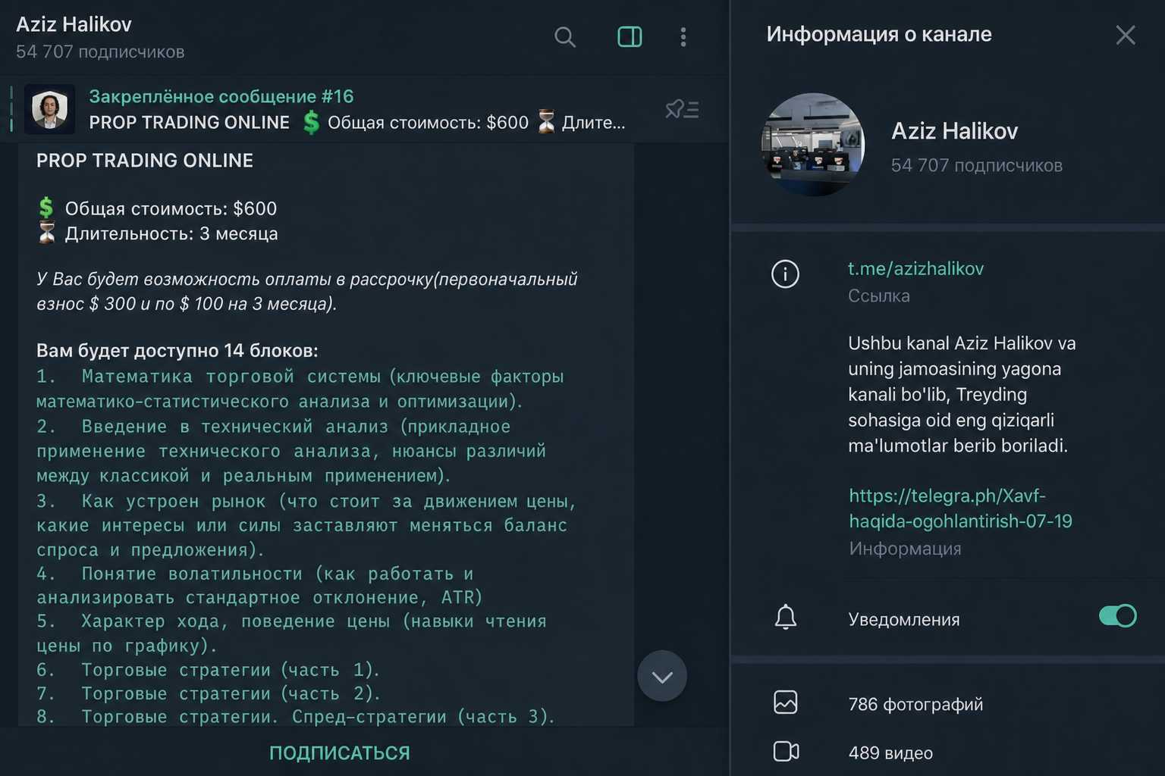Open the three-dot more options menu

click(x=683, y=37)
